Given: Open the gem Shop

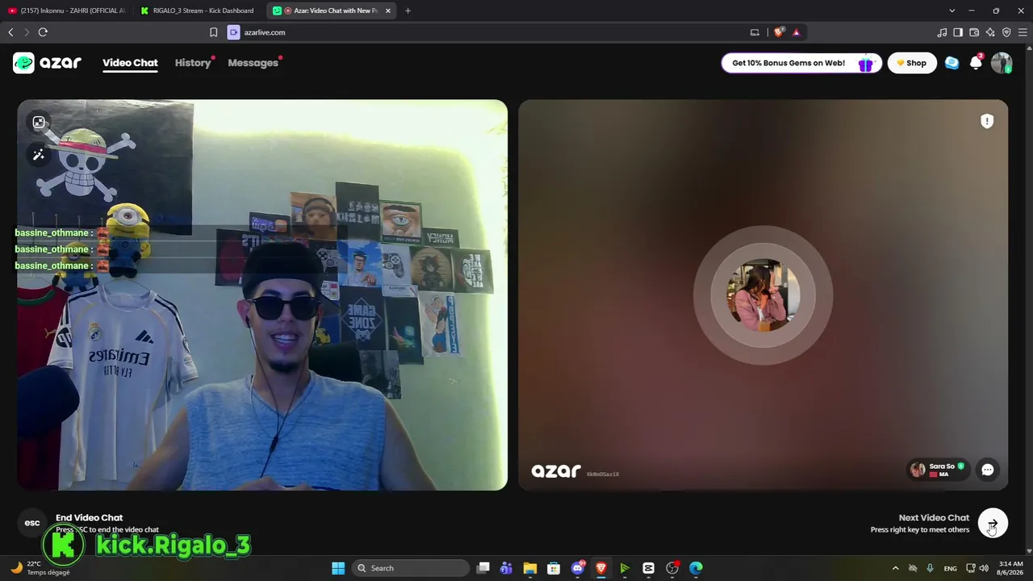Looking at the screenshot, I should click(x=912, y=63).
